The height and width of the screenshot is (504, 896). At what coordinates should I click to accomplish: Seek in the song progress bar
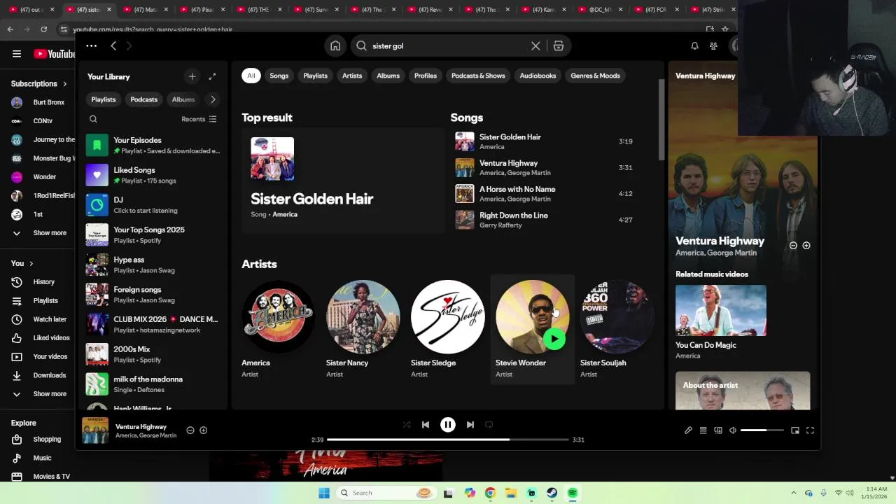point(448,440)
